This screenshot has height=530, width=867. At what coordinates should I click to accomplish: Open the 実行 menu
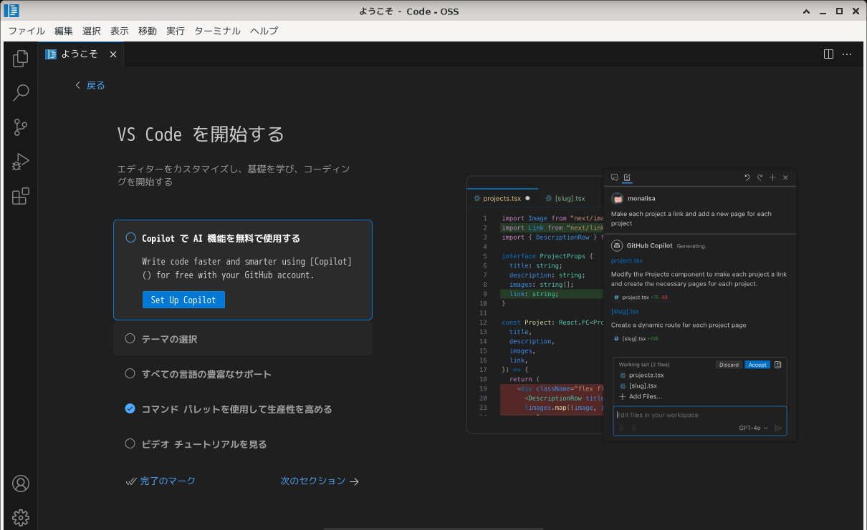point(176,31)
